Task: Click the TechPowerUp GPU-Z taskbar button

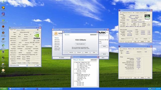Action: [56, 89]
